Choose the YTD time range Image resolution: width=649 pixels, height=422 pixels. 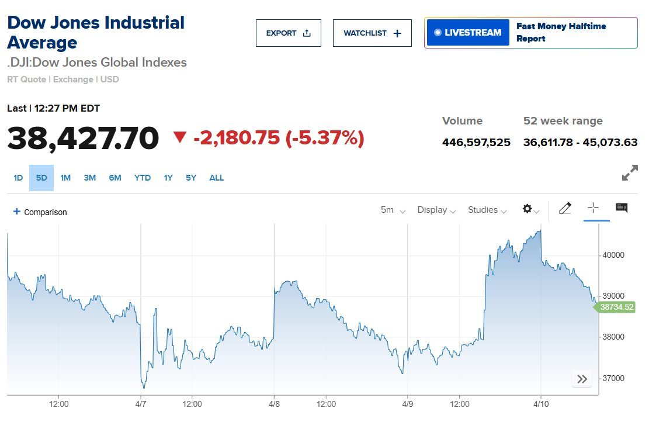143,178
